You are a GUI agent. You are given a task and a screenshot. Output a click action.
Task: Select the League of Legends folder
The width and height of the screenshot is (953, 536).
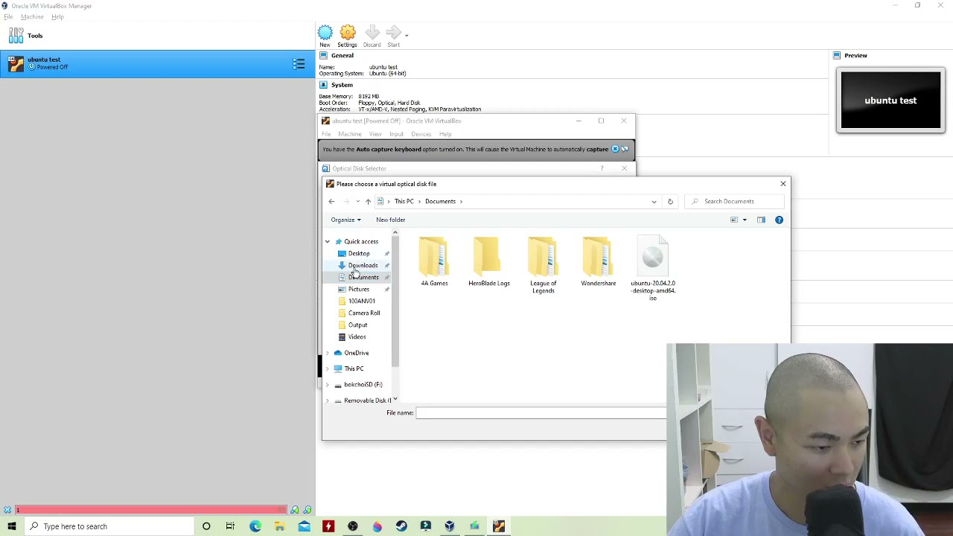pyautogui.click(x=544, y=265)
